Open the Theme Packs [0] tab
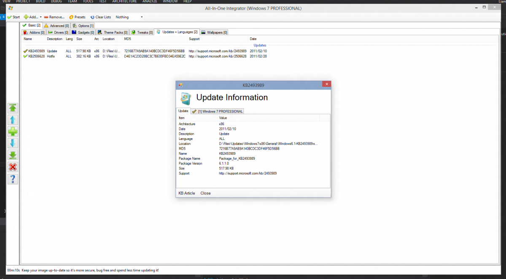506x279 pixels. pos(113,32)
